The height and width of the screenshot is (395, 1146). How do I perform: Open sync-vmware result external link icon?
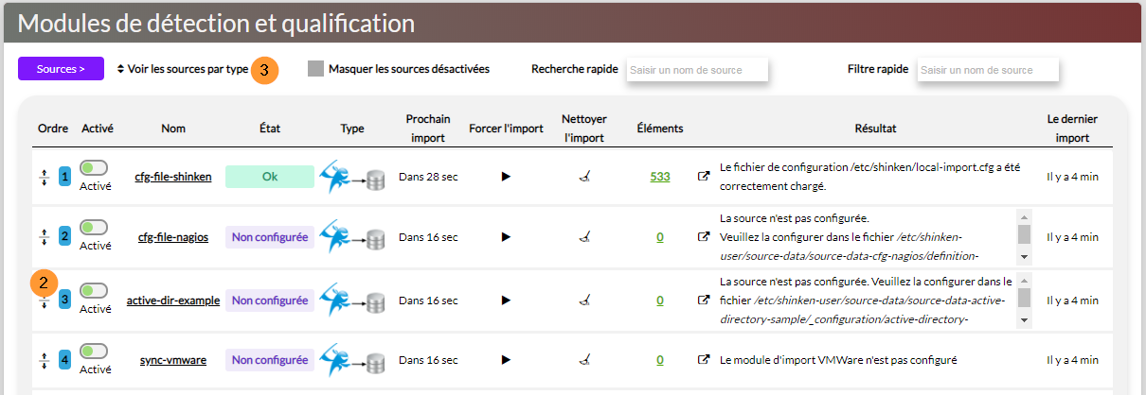704,360
